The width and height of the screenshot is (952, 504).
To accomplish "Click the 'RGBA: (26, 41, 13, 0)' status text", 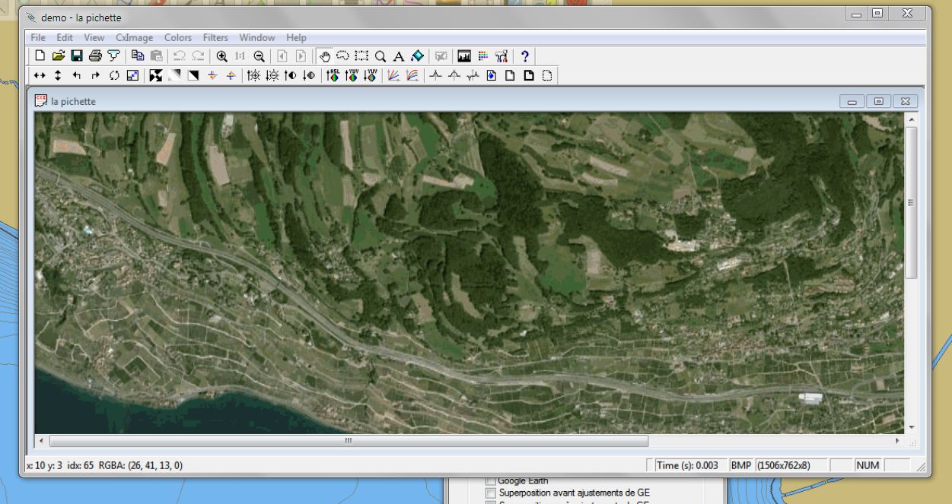I will [141, 465].
